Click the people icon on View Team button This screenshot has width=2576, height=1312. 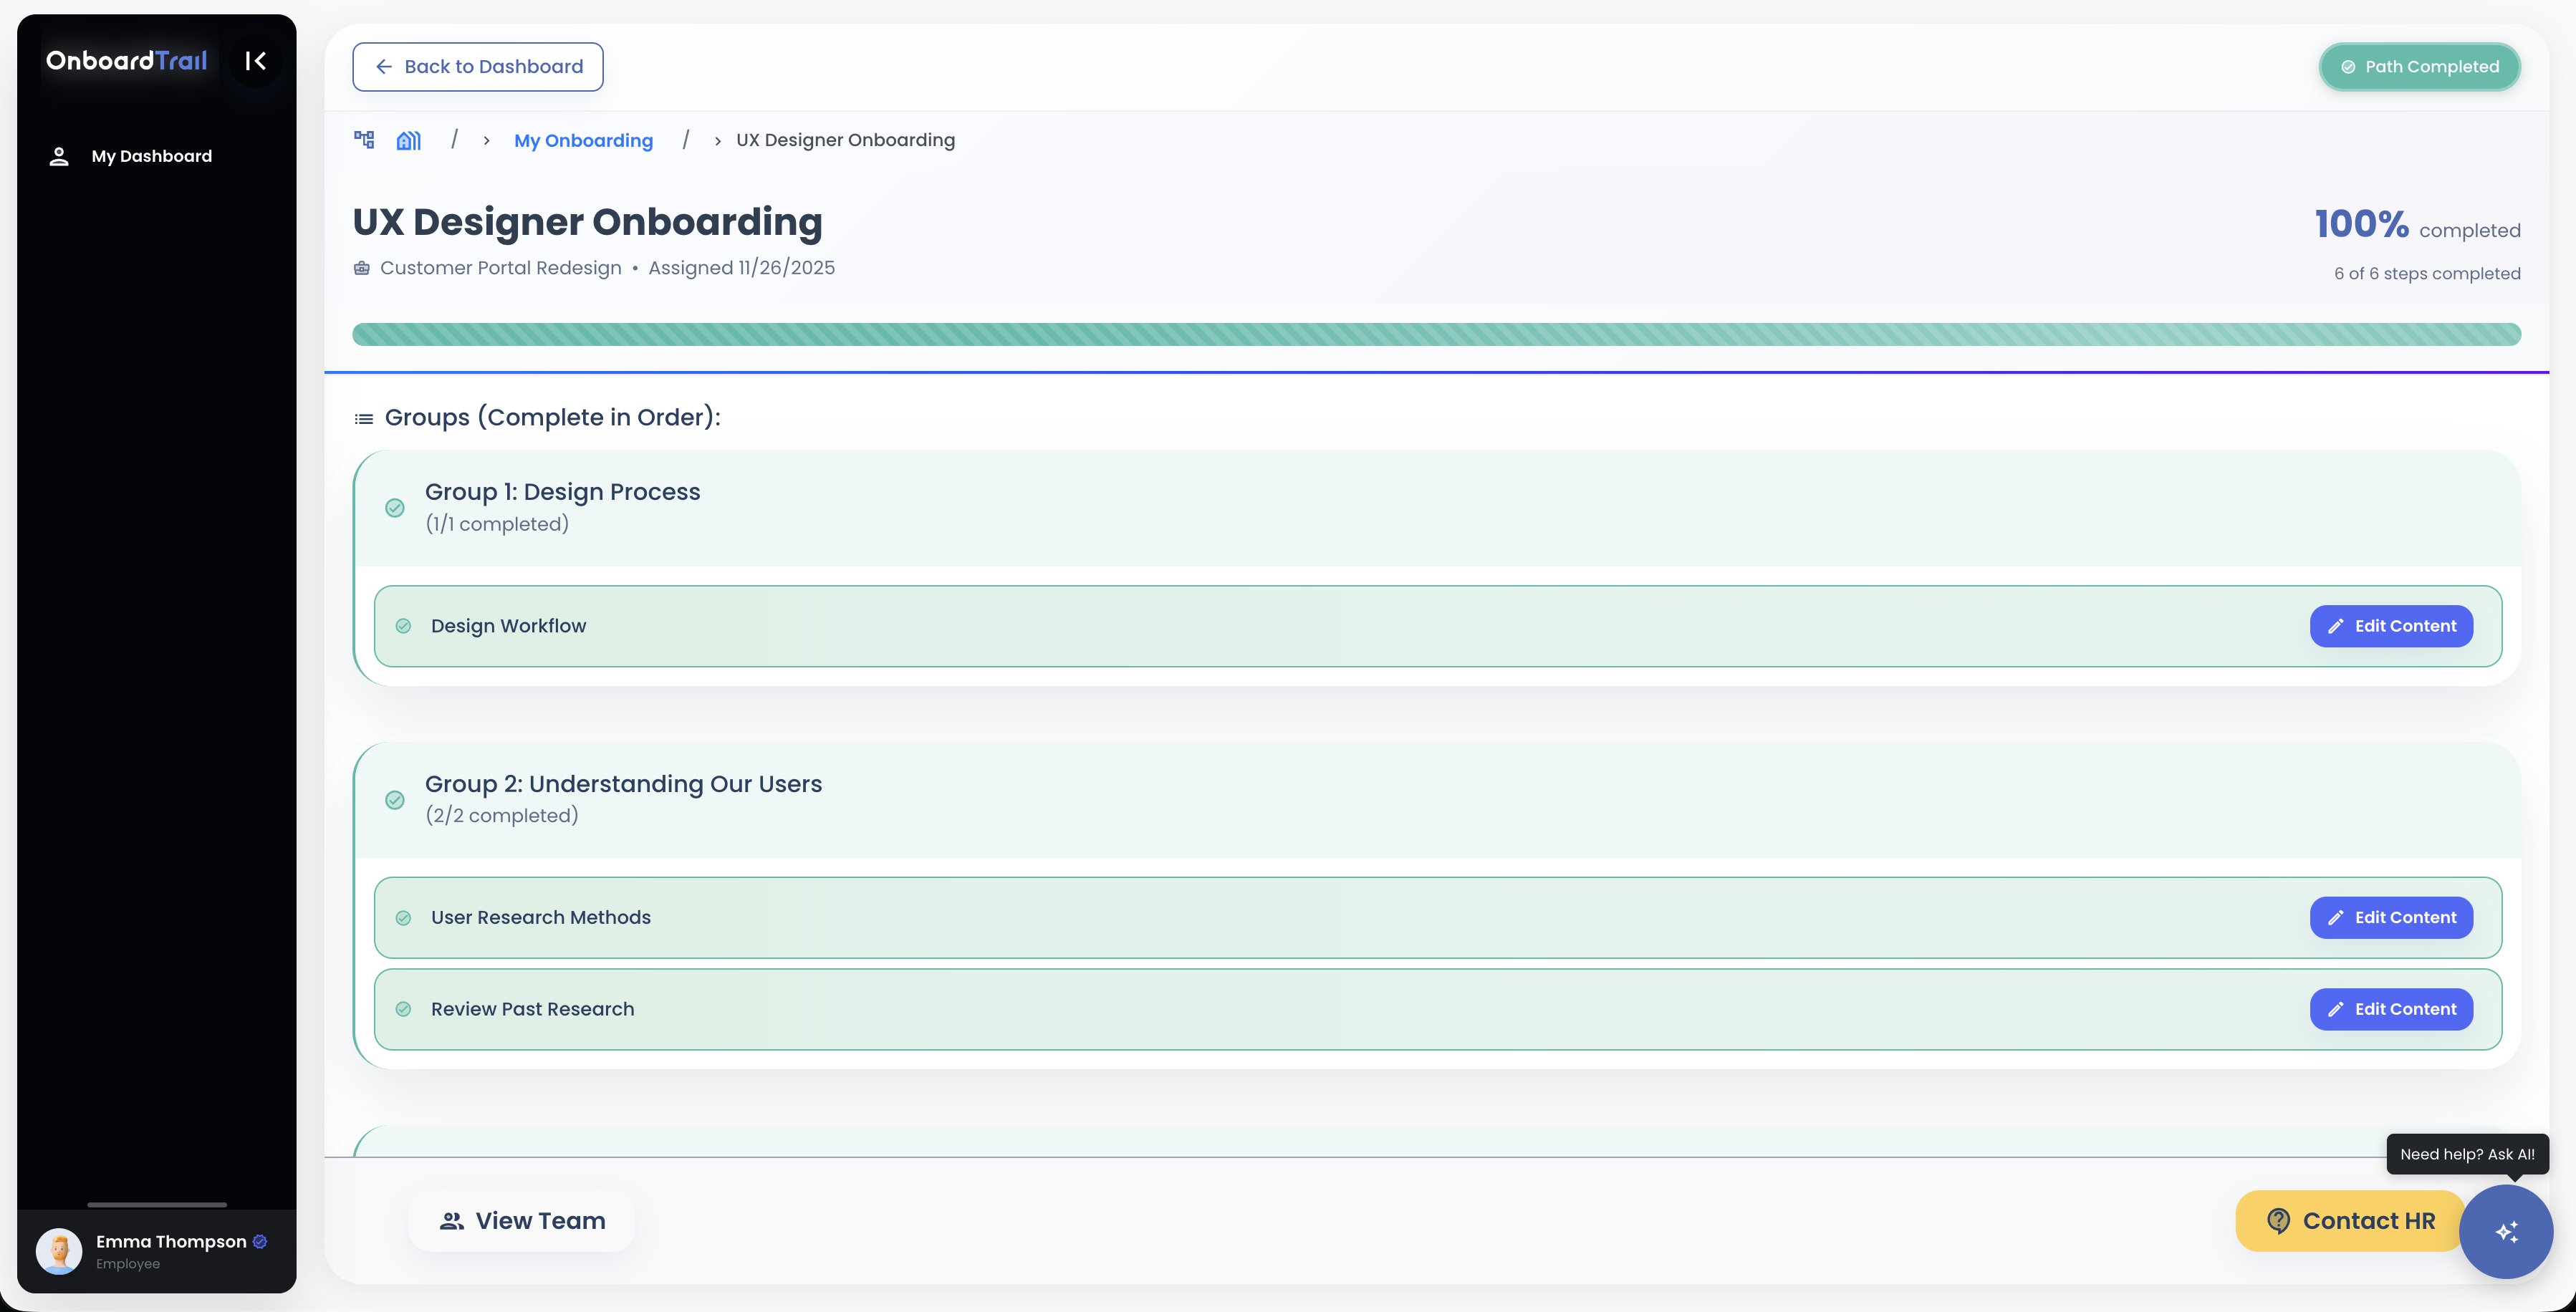click(451, 1220)
